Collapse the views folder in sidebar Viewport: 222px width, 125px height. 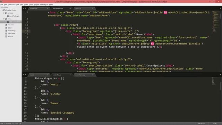4,19
